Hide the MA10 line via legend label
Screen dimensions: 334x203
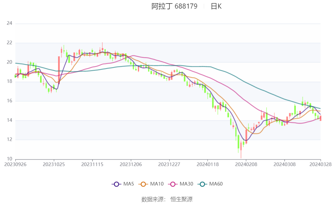point(157,184)
